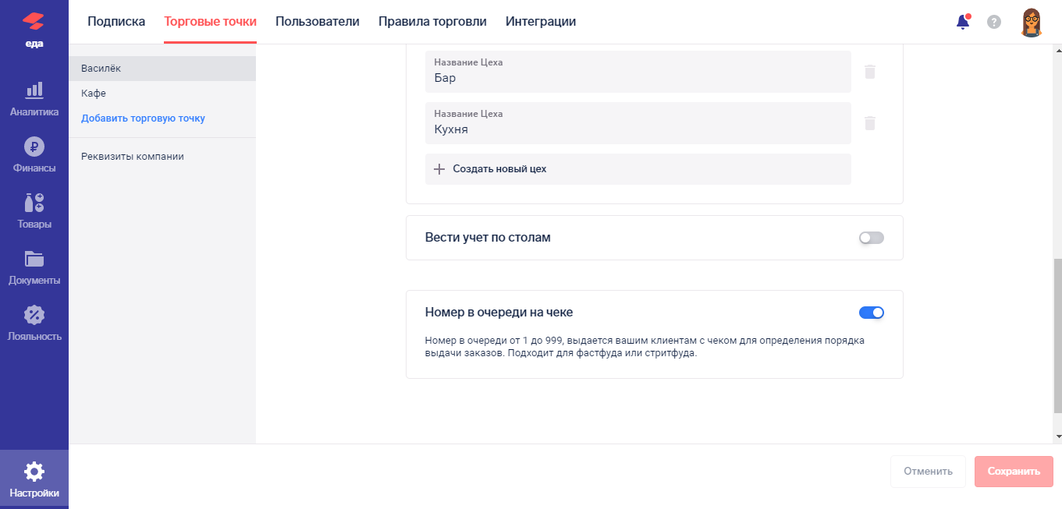The width and height of the screenshot is (1062, 509).
Task: Open Лояльность section in sidebar
Action: [x=34, y=323]
